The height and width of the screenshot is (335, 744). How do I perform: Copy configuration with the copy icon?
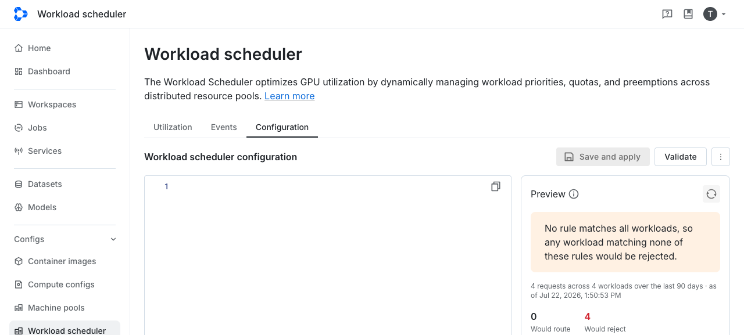pos(496,186)
